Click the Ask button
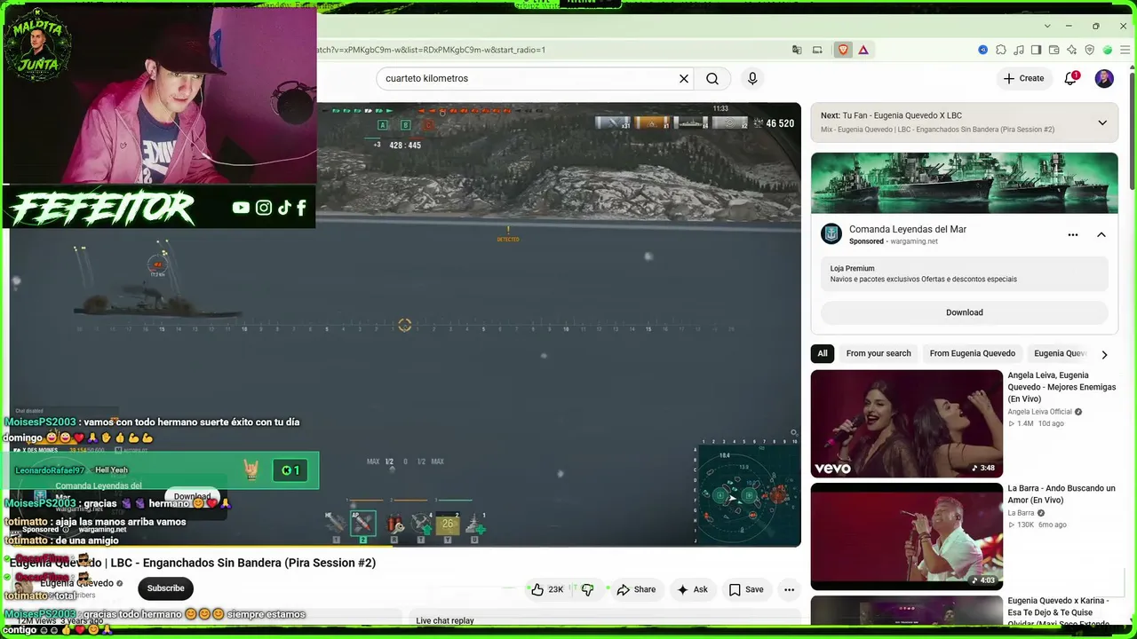Image resolution: width=1137 pixels, height=639 pixels. click(x=692, y=589)
